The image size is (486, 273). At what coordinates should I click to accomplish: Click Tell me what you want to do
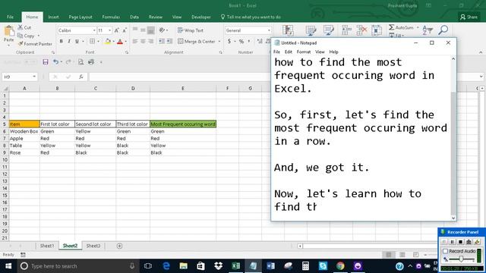coord(251,17)
